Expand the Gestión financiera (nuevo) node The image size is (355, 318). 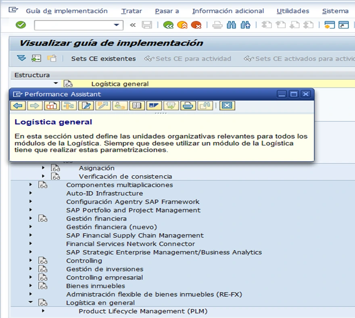pyautogui.click(x=31, y=227)
